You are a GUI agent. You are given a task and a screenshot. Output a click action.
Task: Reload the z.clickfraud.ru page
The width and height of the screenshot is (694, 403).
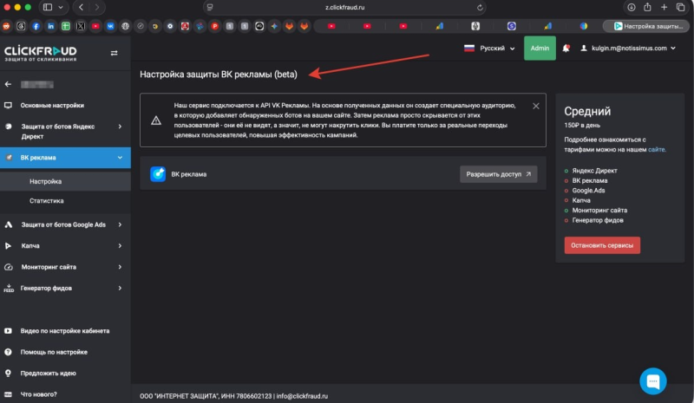click(x=480, y=7)
